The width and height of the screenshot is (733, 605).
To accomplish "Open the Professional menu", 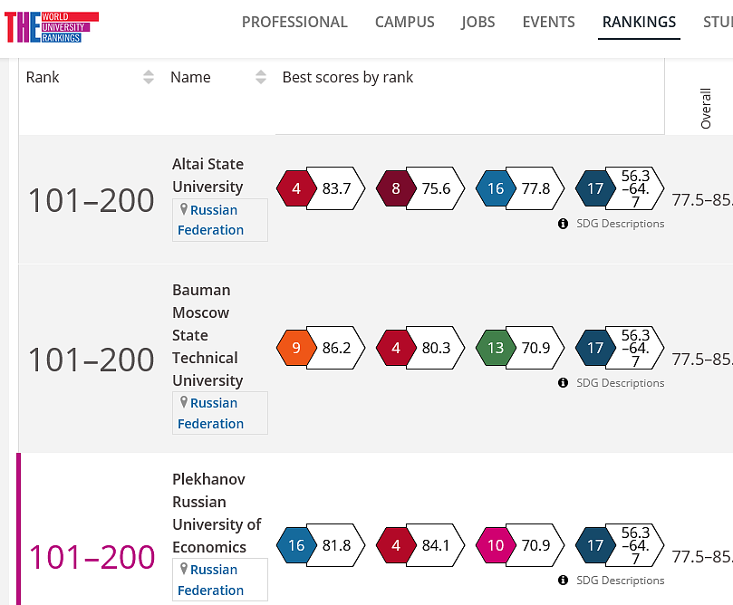I will click(294, 23).
